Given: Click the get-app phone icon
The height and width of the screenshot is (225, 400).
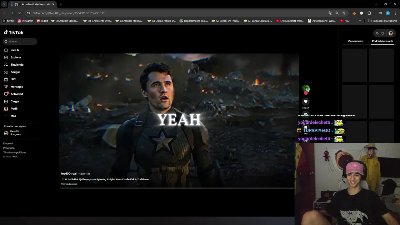Looking at the screenshot, I should pos(382,33).
